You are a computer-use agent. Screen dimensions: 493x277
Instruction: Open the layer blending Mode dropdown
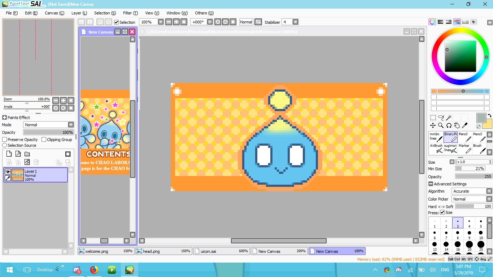(x=71, y=125)
